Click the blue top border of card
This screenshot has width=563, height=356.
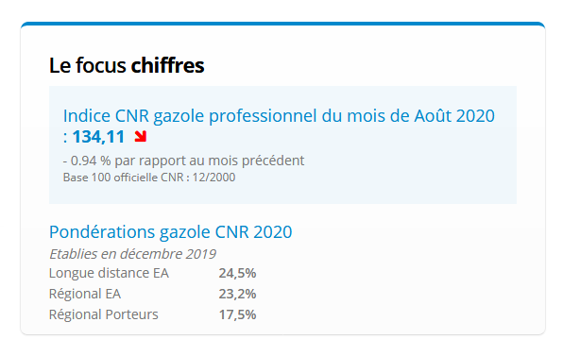283,24
